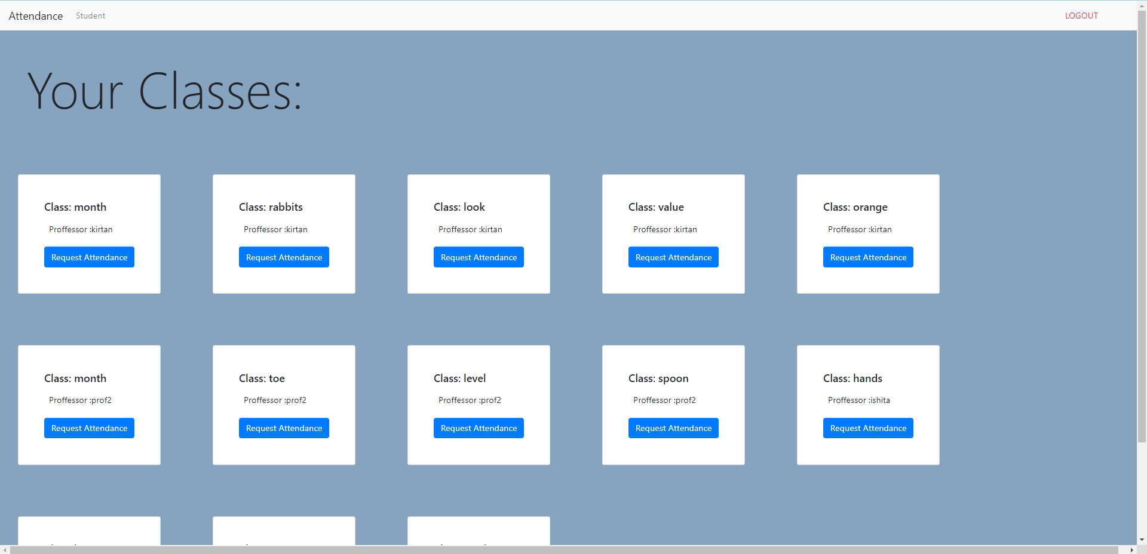Request attendance for the toe class
This screenshot has width=1147, height=554.
tap(284, 427)
